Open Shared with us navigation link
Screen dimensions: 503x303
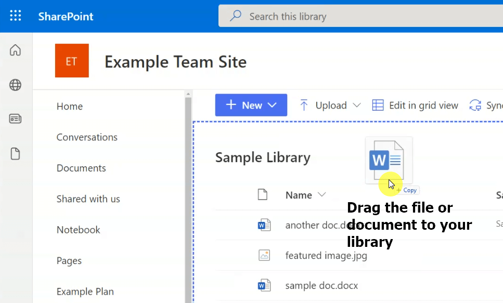click(88, 199)
